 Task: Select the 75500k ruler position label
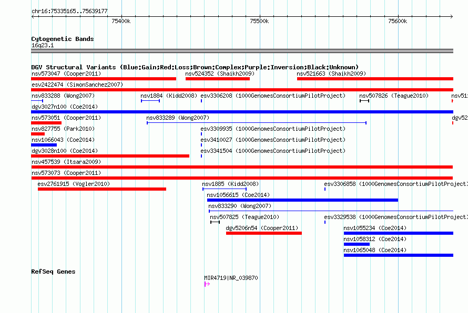259,21
